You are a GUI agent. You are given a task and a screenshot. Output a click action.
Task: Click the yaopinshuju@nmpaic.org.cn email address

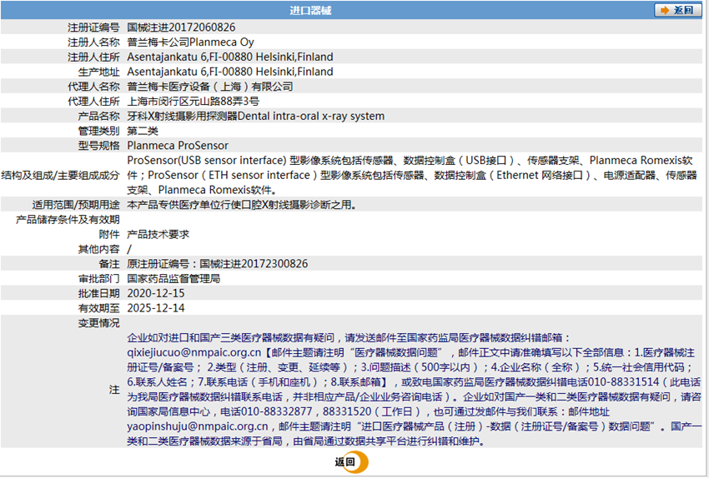(198, 426)
